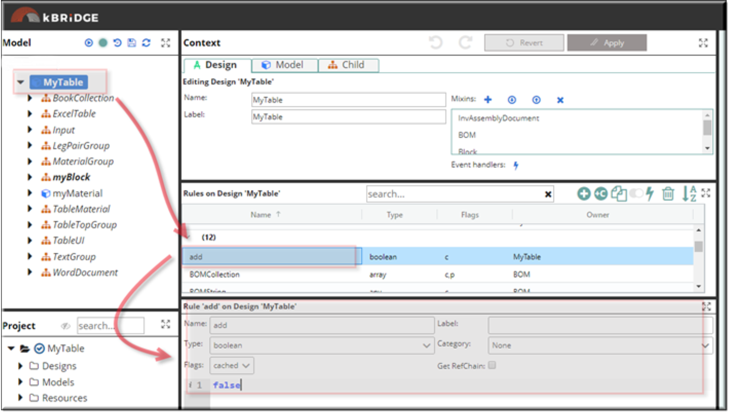Maximize the Model panel

165,43
